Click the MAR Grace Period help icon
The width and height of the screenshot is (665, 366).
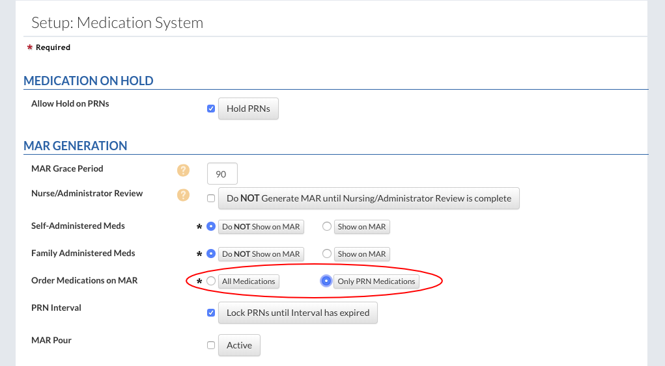[x=183, y=170]
